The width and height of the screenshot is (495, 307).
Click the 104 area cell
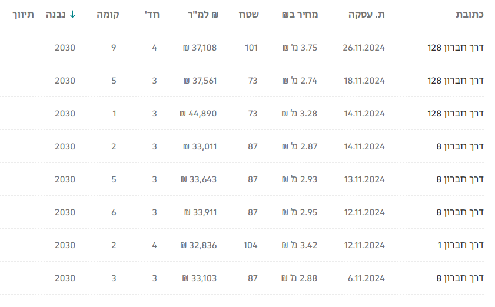pyautogui.click(x=250, y=245)
